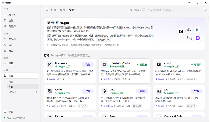Open the 用量 page
Image resolution: width=210 pixels, height=122 pixels.
tap(20, 63)
